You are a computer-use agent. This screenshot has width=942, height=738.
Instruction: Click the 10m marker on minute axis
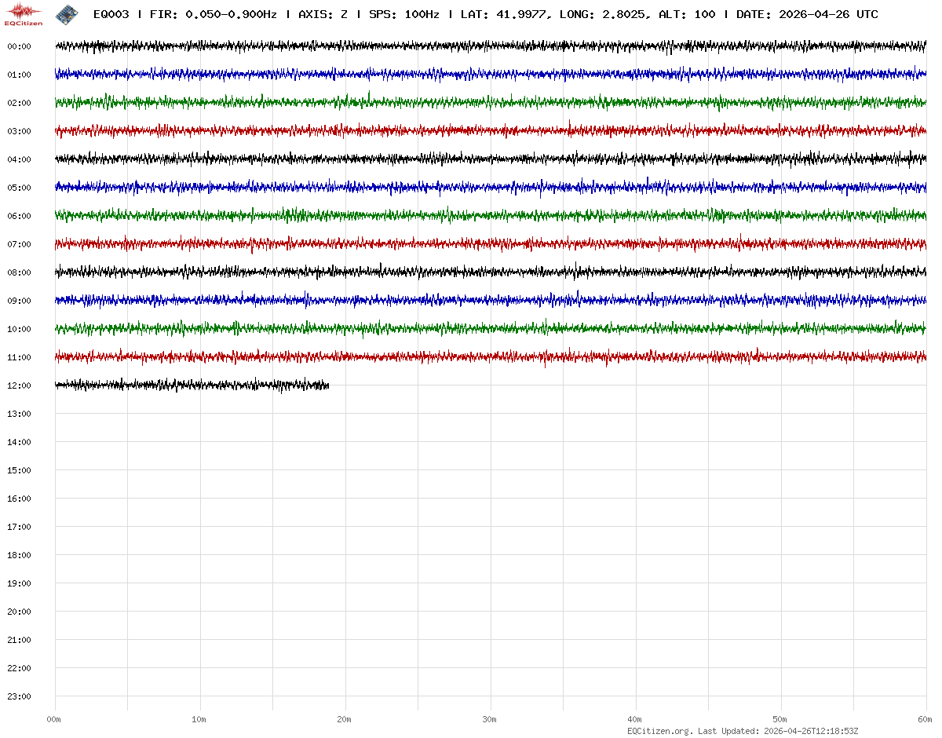(x=199, y=719)
